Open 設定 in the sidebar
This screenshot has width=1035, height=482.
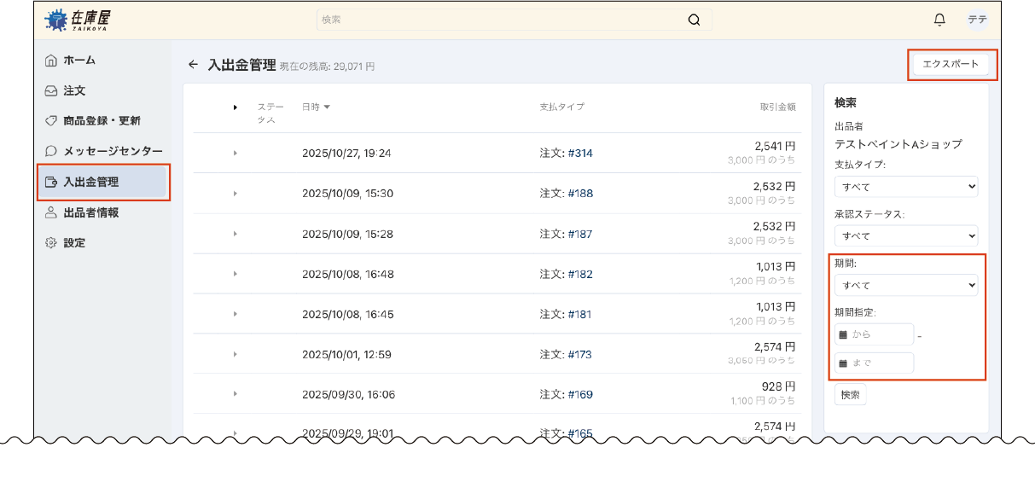tap(74, 242)
